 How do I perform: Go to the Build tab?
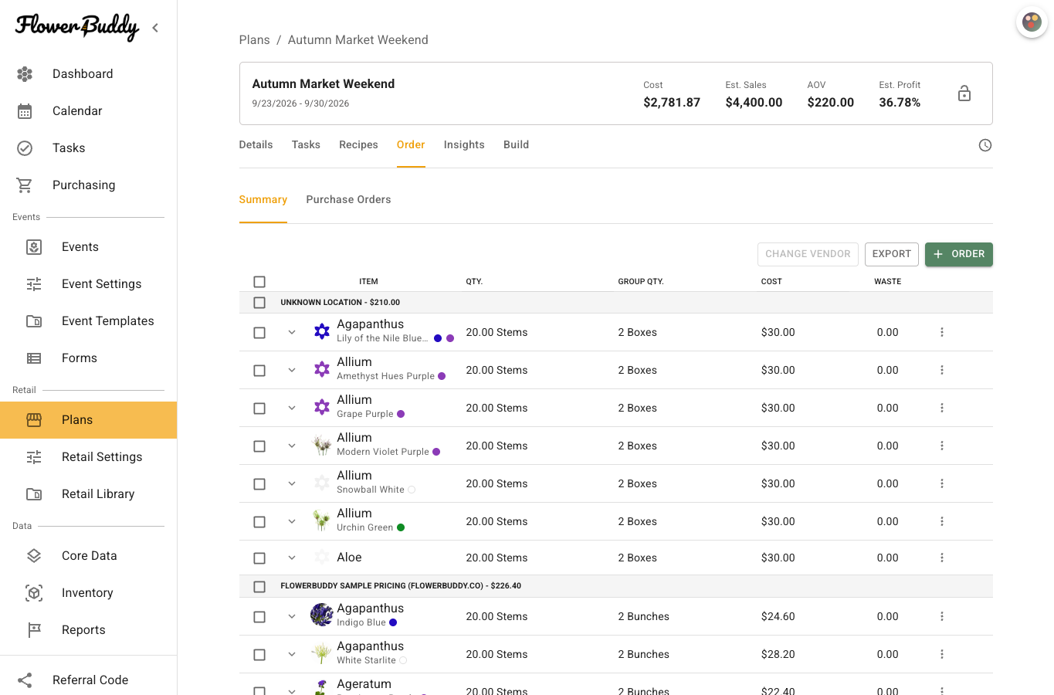click(x=516, y=144)
